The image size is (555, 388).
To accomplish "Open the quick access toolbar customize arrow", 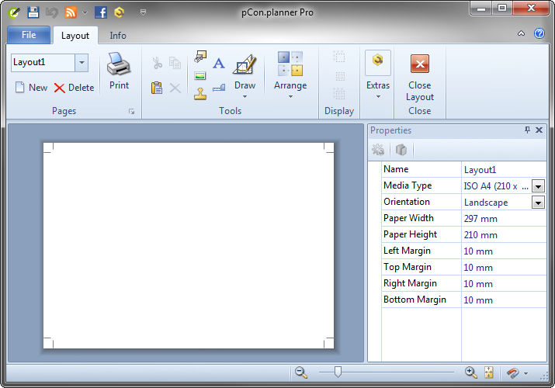I will 143,12.
